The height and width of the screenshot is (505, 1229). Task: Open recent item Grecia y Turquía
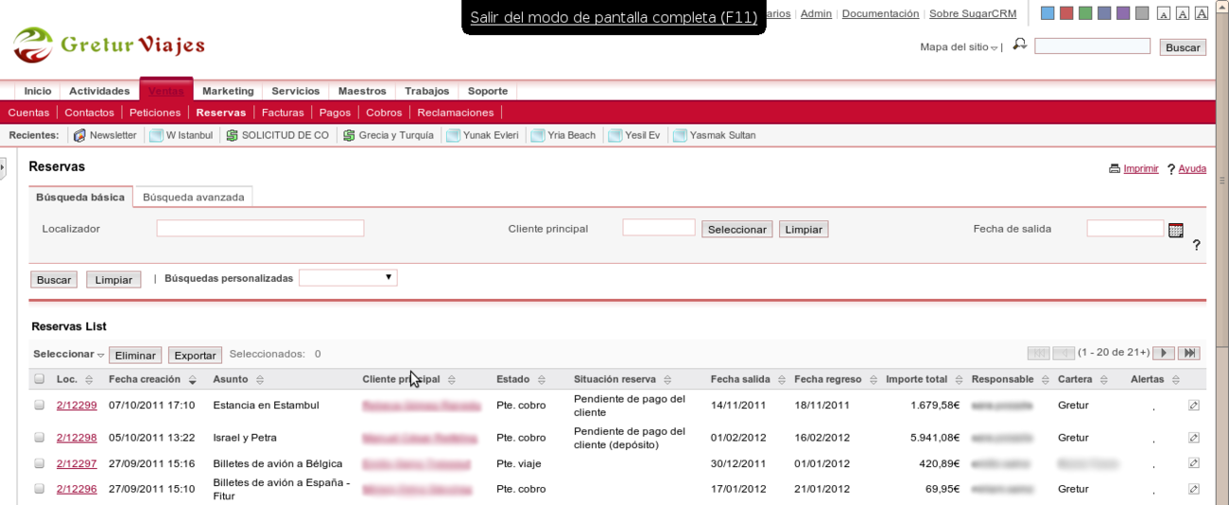click(x=388, y=135)
